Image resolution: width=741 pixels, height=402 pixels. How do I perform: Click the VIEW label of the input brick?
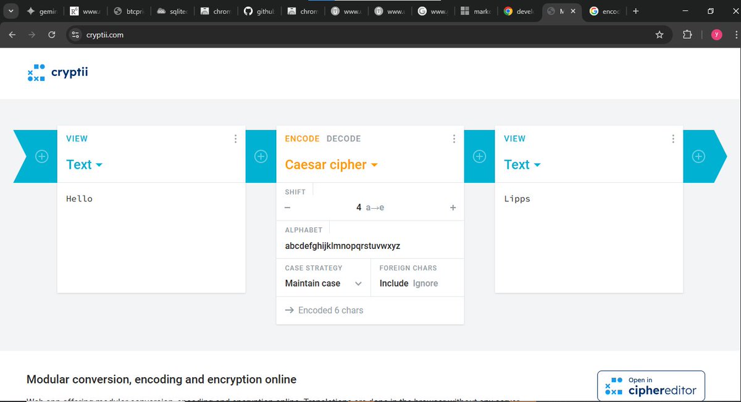coord(77,139)
